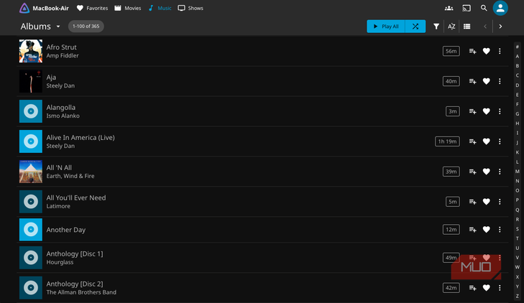Open SyncPlay group icon
This screenshot has height=303, width=524.
[449, 8]
